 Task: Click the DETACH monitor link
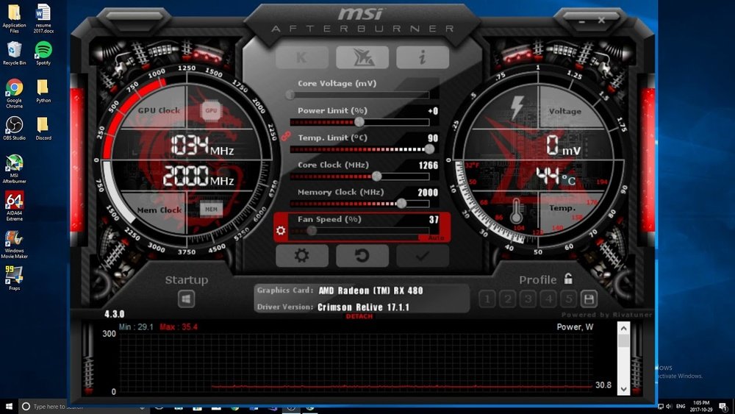tap(359, 316)
